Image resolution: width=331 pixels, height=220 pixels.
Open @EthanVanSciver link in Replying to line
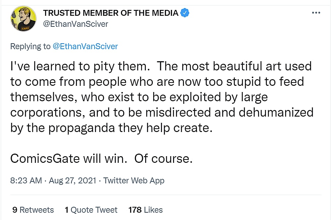click(x=85, y=46)
